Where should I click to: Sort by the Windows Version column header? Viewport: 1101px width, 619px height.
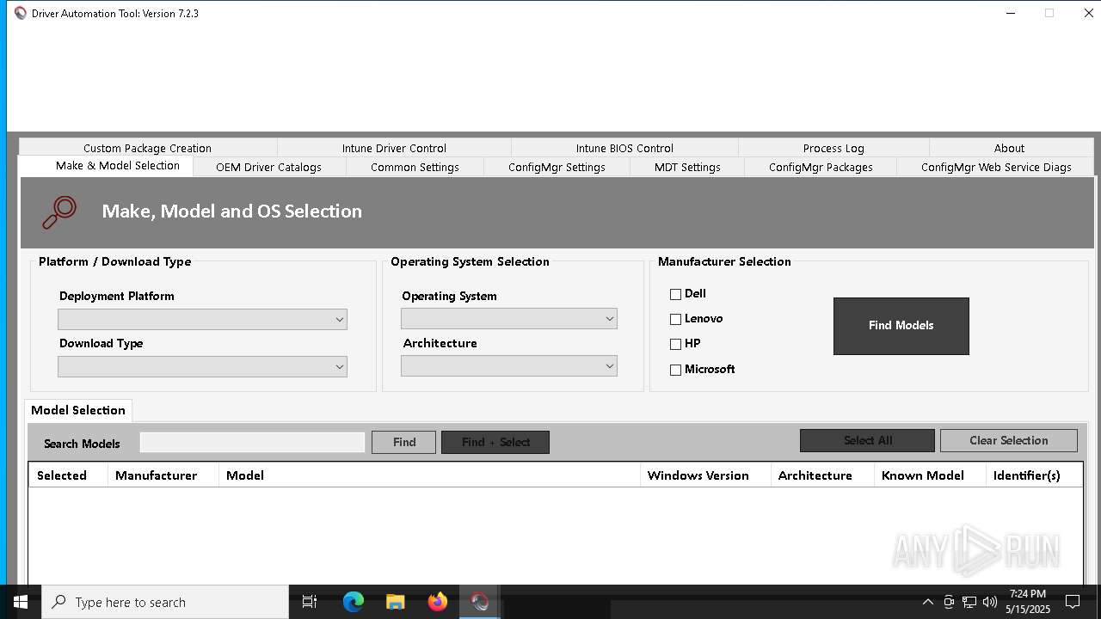tap(705, 475)
